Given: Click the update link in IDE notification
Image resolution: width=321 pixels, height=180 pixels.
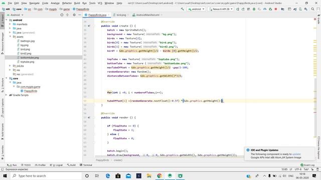Looking at the screenshot, I should [296, 154].
